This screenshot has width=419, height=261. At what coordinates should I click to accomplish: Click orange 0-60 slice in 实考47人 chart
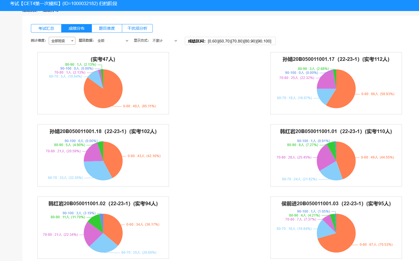point(105,95)
